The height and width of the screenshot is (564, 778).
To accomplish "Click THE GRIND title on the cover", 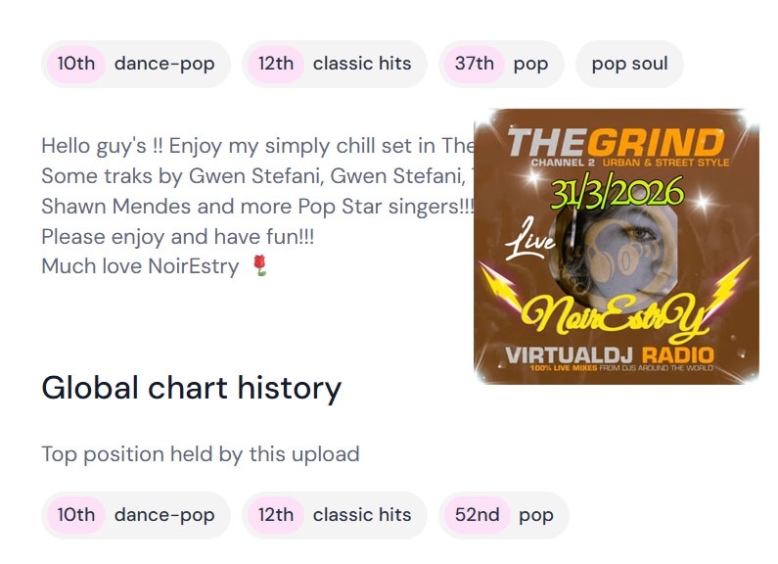I will [x=617, y=141].
